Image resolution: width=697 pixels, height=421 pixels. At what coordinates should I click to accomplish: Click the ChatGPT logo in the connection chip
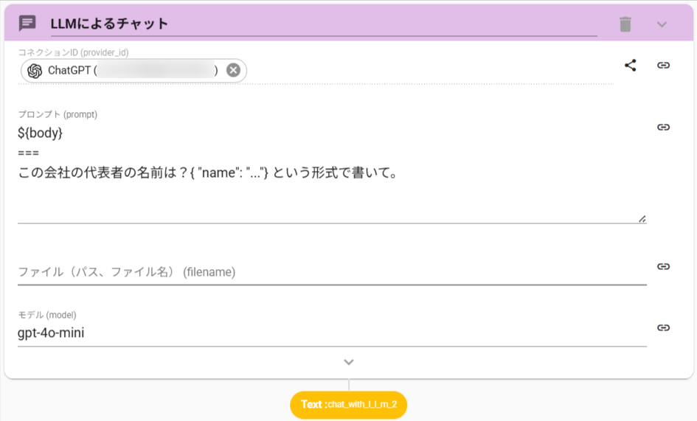(35, 71)
